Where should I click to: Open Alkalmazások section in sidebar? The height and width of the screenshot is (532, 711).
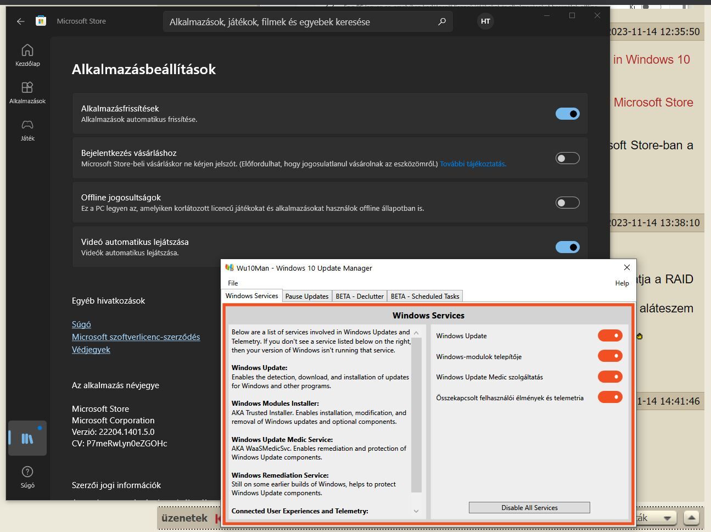pos(27,93)
